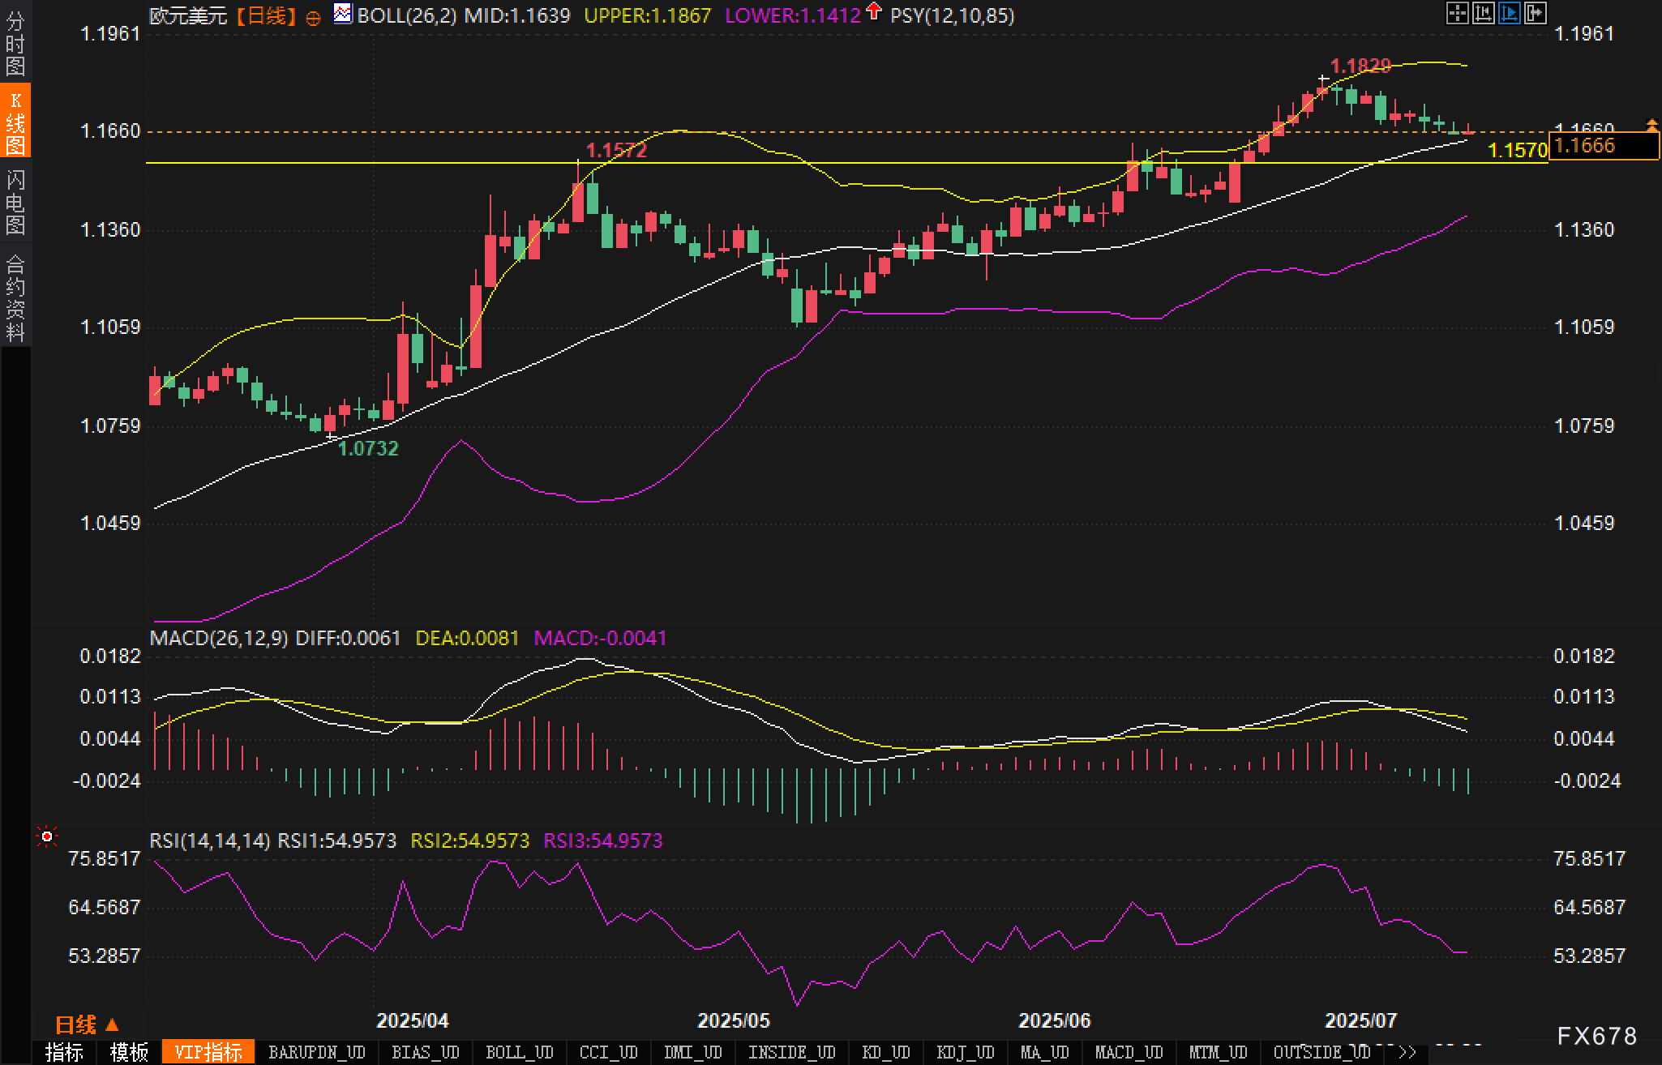This screenshot has width=1662, height=1065.
Task: Select the MACD_UD indicator tab
Action: point(1129,1053)
